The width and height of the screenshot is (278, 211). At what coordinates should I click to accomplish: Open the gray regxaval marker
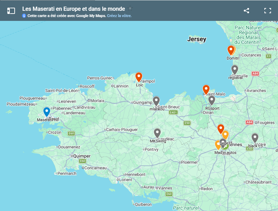click(x=235, y=69)
